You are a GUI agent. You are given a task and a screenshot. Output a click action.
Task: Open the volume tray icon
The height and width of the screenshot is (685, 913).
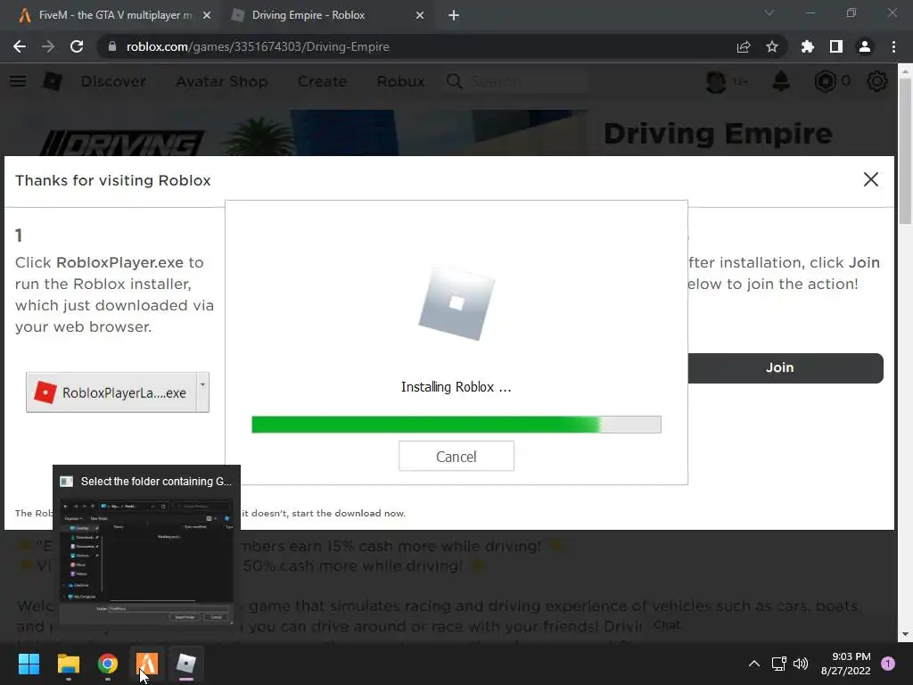click(x=801, y=664)
